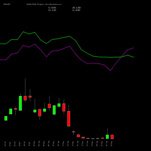Click the 12 Aug date label on the axis
This screenshot has width=151, height=151.
(x=68, y=144)
